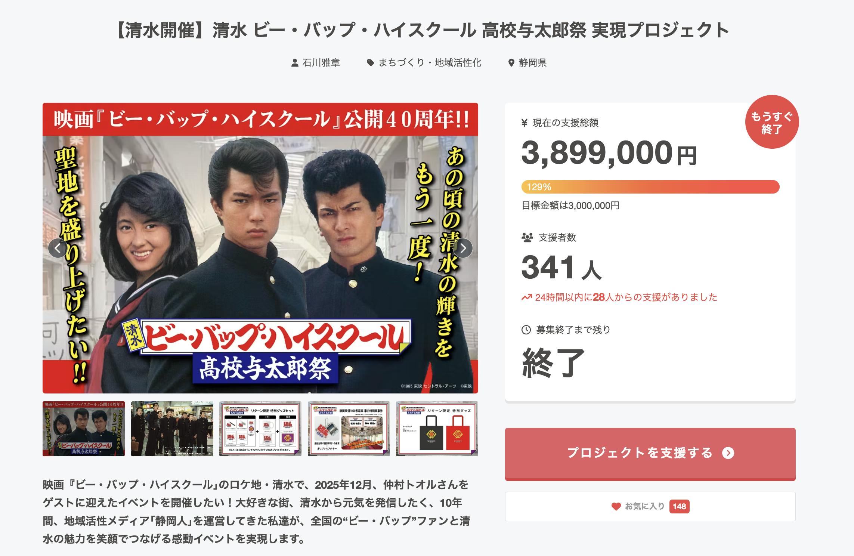Click the 129% funding progress bar
The height and width of the screenshot is (556, 854).
click(650, 187)
